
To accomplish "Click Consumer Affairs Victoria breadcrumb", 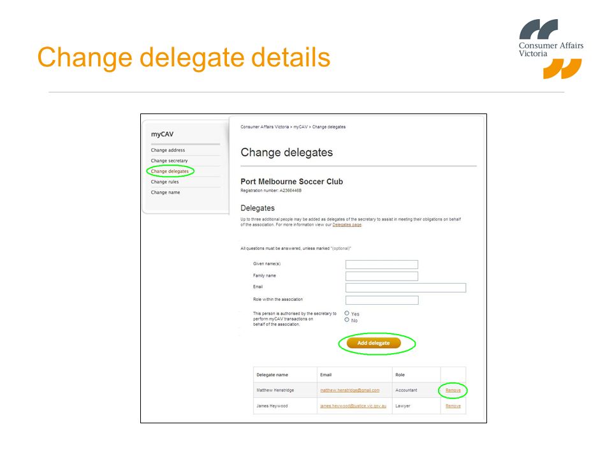I will pos(265,127).
